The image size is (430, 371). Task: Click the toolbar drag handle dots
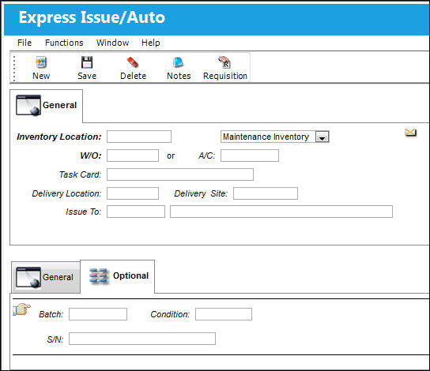coord(14,69)
